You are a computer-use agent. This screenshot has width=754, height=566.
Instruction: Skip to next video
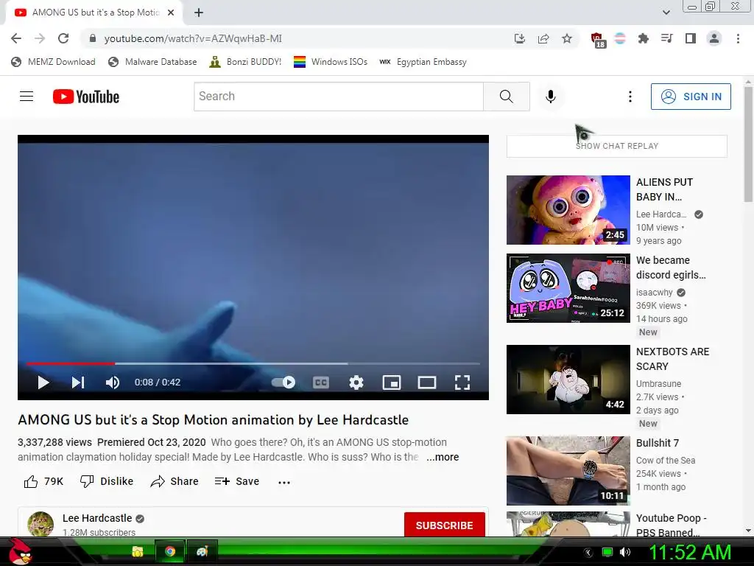coord(78,382)
